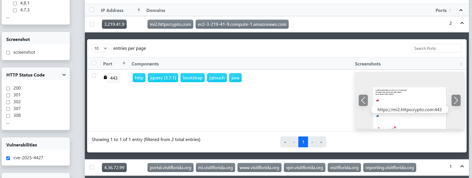Screen dimensions: 472x178
Task: Collapse the 3.219.41.9 row details
Action: click(462, 23)
